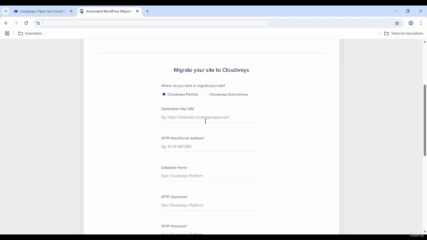This screenshot has height=240, width=427.
Task: Click the scrollbar up arrow
Action: click(x=424, y=41)
